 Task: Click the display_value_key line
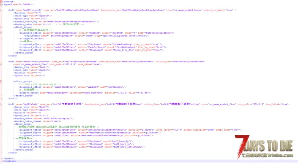point(56,22)
